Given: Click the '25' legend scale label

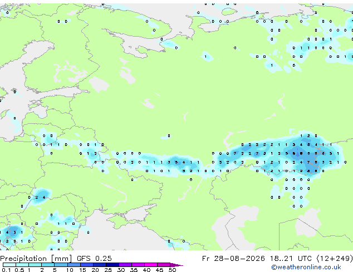Looking at the screenshot, I should (x=108, y=270).
